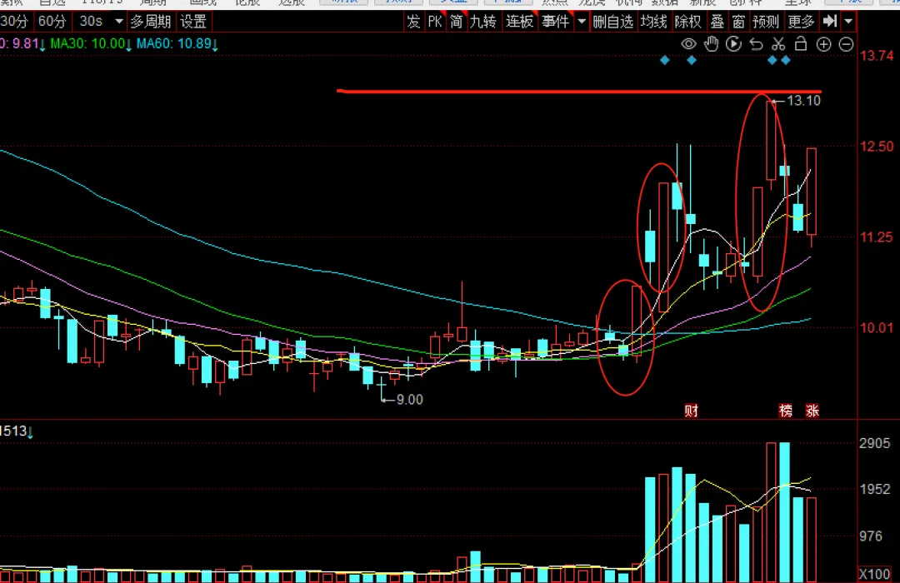Image resolution: width=900 pixels, height=583 pixels.
Task: Click the 除权 ex-rights button
Action: [x=688, y=22]
